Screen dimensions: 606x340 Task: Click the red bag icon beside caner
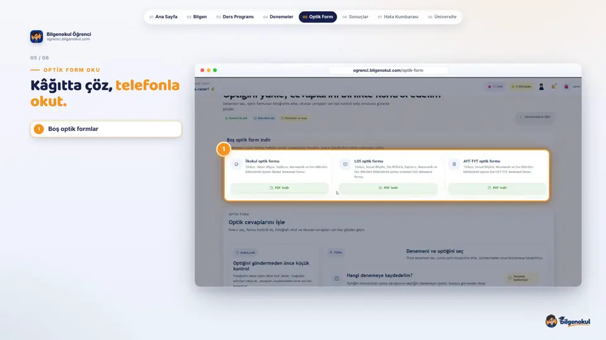(x=566, y=87)
